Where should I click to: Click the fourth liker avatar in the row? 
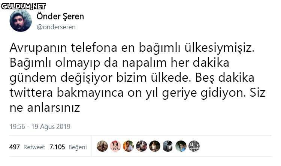tap(142, 146)
